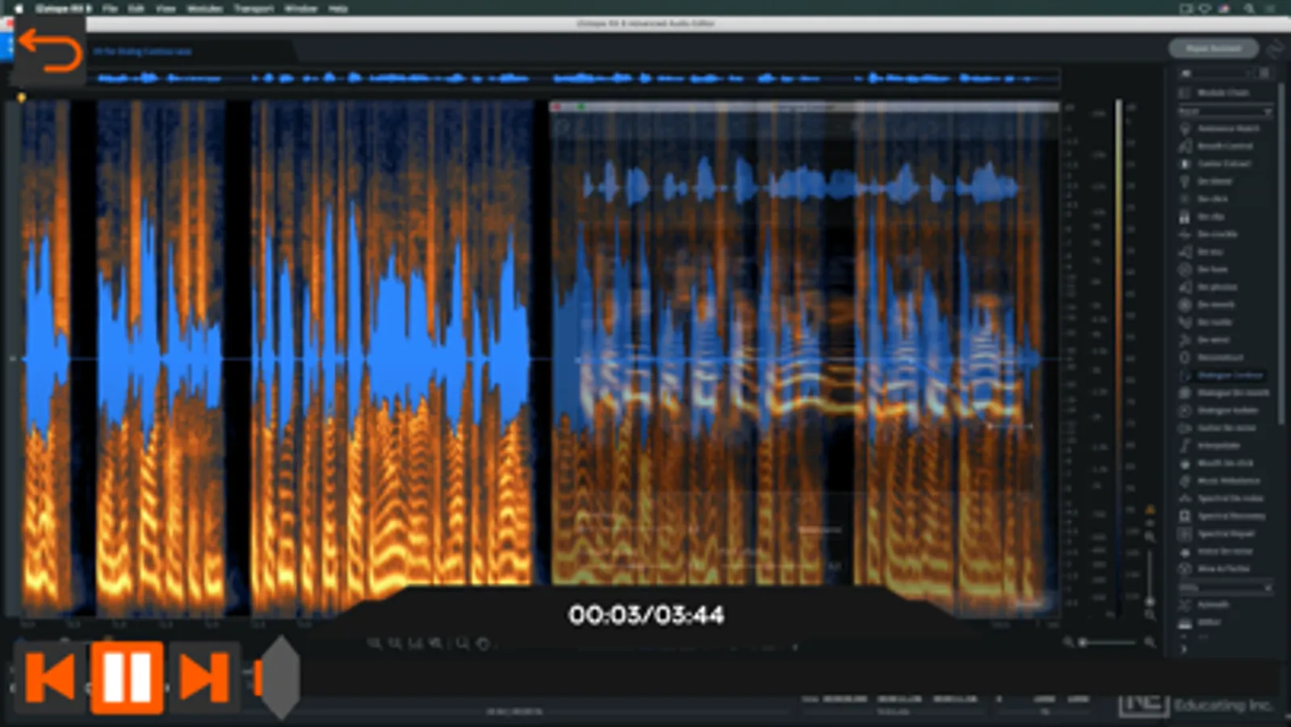Image resolution: width=1291 pixels, height=727 pixels.
Task: Open the Interpolate module
Action: 1210,446
